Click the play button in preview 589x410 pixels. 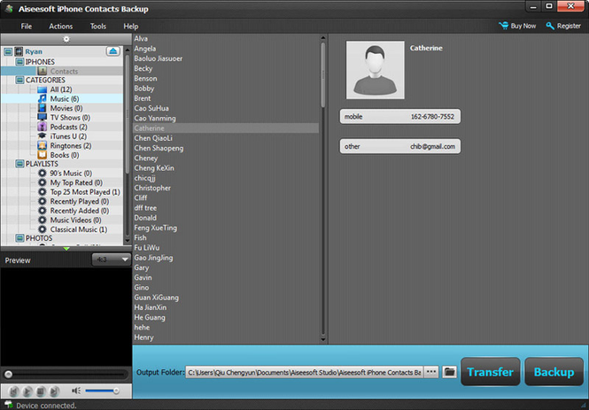[x=27, y=391]
